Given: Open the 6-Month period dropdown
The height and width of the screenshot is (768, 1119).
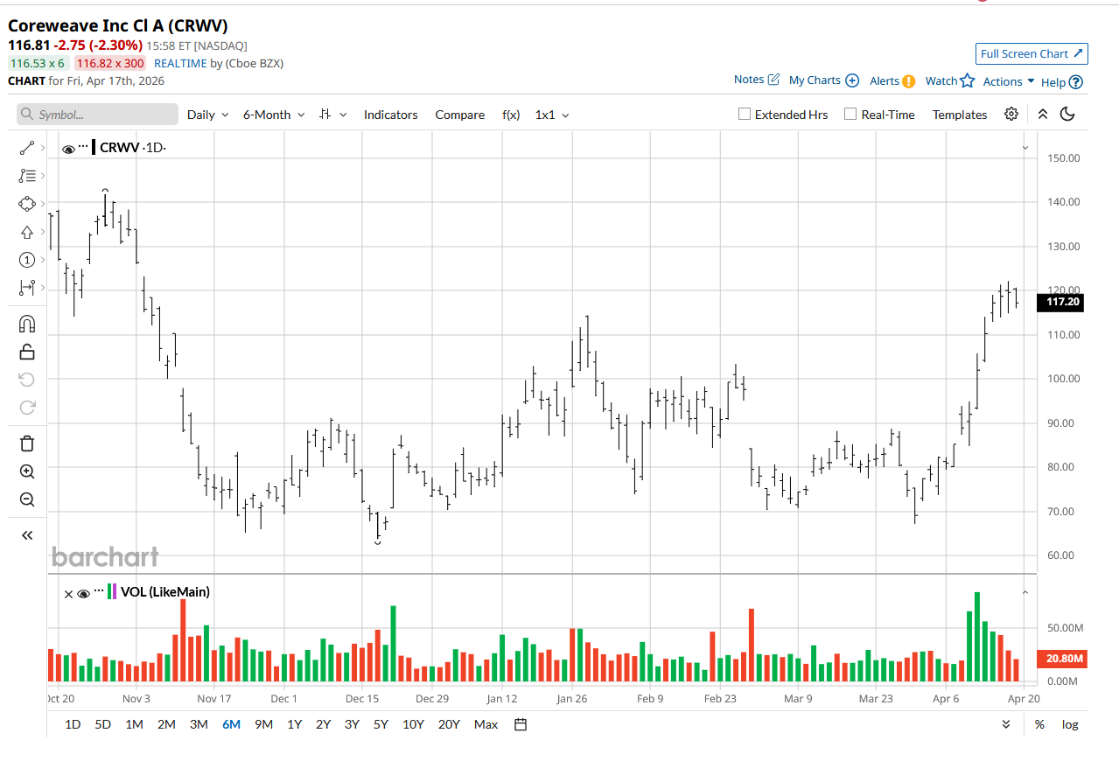Looking at the screenshot, I should [274, 115].
